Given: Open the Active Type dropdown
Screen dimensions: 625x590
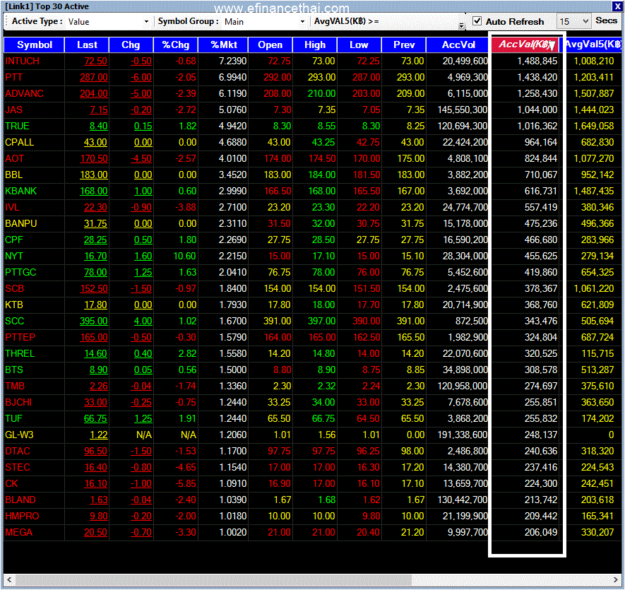Looking at the screenshot, I should pyautogui.click(x=147, y=21).
